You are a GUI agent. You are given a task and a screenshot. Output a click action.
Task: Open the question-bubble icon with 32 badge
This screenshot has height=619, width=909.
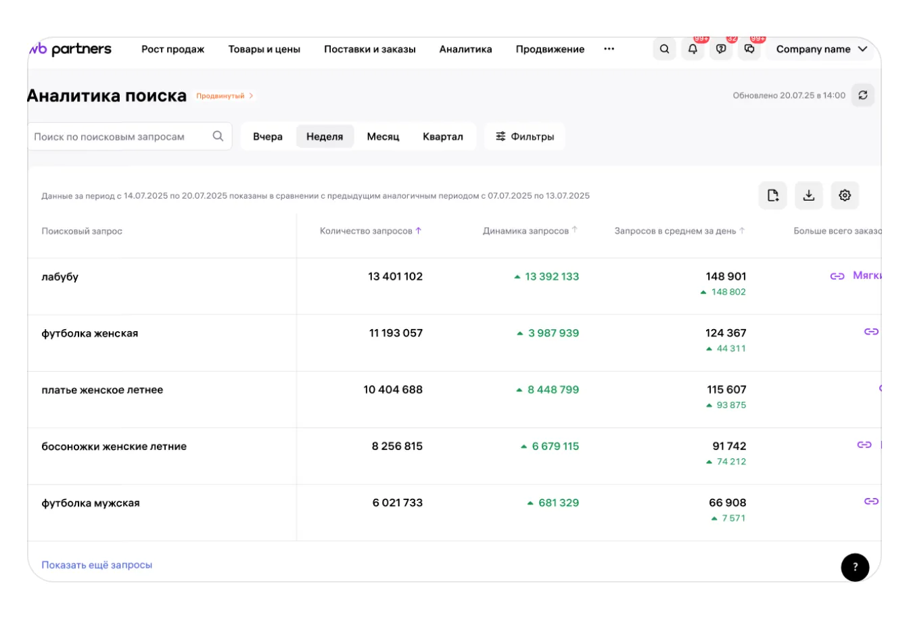pyautogui.click(x=721, y=49)
